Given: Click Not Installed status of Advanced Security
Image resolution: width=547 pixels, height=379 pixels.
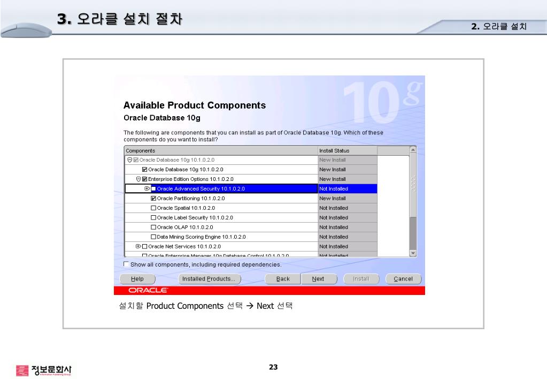Looking at the screenshot, I should [x=348, y=188].
